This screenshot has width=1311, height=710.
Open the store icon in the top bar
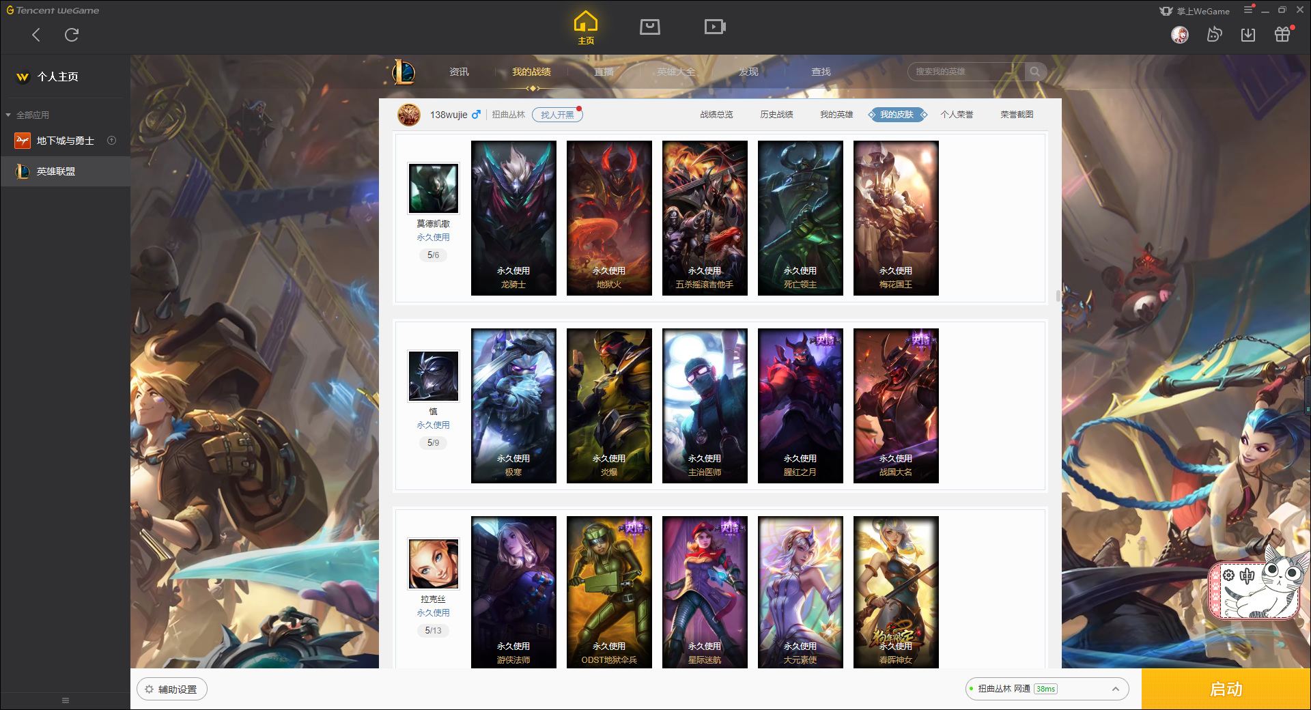[x=650, y=27]
